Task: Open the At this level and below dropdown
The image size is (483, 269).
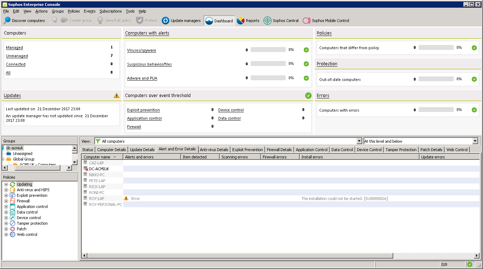Action: click(x=475, y=141)
